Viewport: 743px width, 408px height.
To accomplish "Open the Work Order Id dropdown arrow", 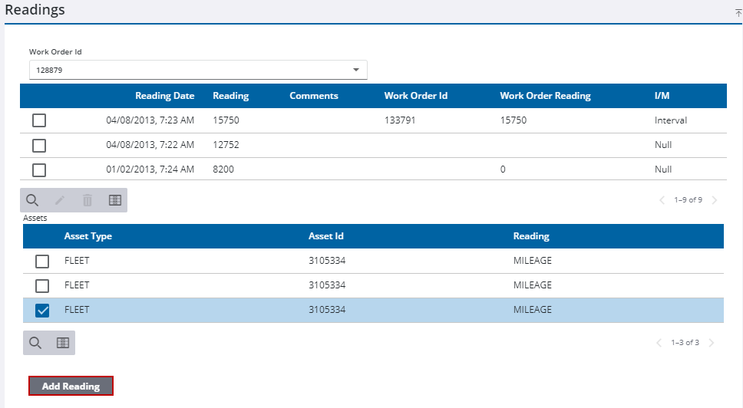I will pos(355,70).
